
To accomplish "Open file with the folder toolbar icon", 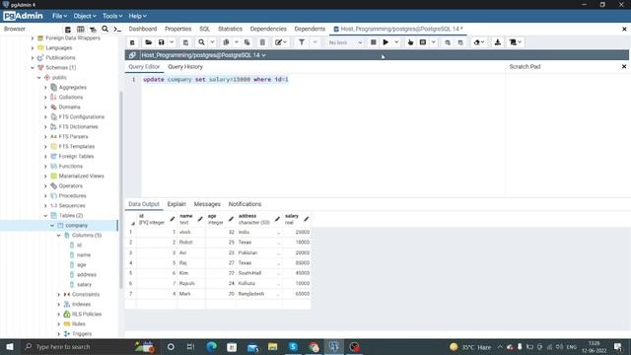I will click(149, 42).
